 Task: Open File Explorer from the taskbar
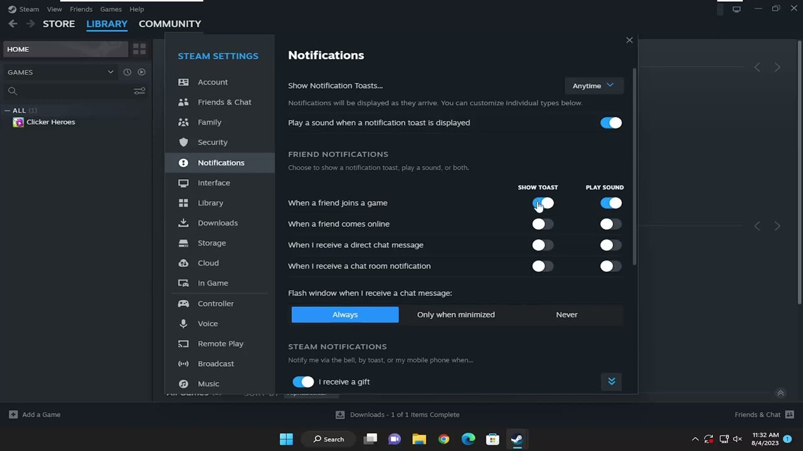click(419, 439)
